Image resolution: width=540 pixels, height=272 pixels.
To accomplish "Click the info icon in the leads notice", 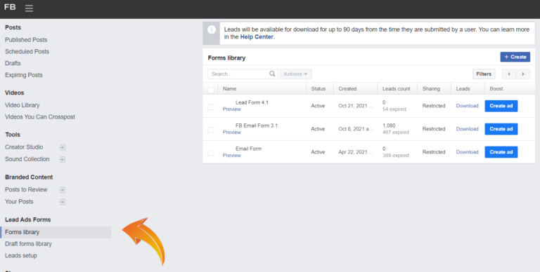I will (x=212, y=29).
